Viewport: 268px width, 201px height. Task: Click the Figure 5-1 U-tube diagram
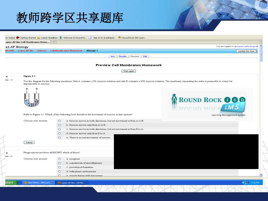[x=32, y=98]
